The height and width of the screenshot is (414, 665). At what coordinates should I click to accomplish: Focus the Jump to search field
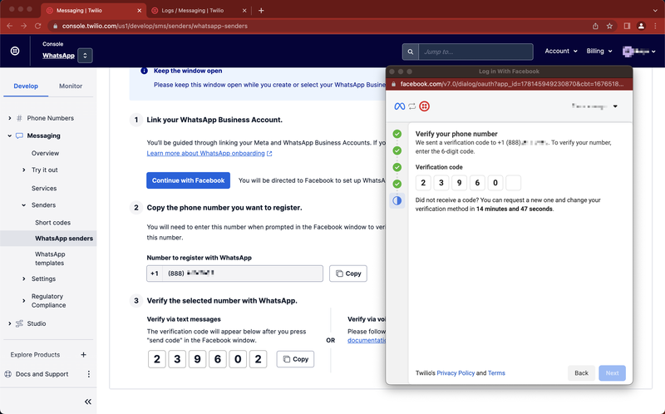pos(475,52)
